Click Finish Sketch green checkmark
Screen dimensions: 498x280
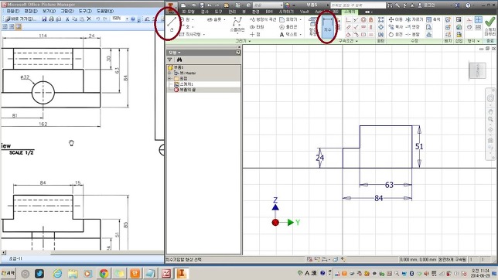(490, 26)
